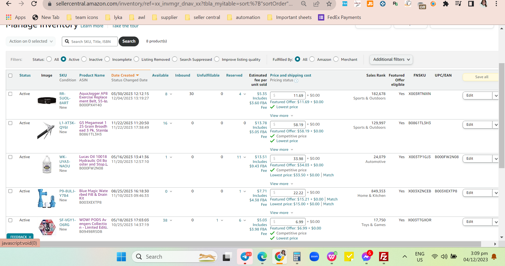Screen dimensions: 505x266
Task: Open the FedEx Payments bookmark
Action: pyautogui.click(x=340, y=17)
